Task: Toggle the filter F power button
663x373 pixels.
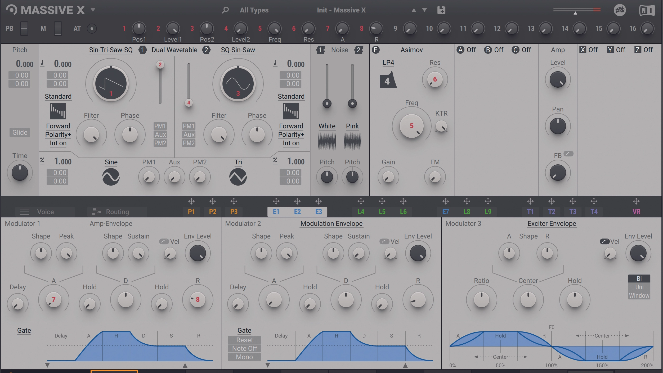Action: (x=375, y=50)
